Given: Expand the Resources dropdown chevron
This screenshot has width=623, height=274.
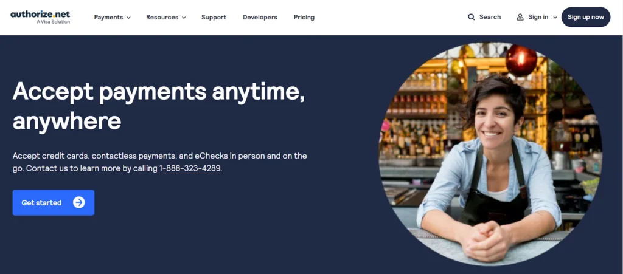Looking at the screenshot, I should (x=184, y=18).
